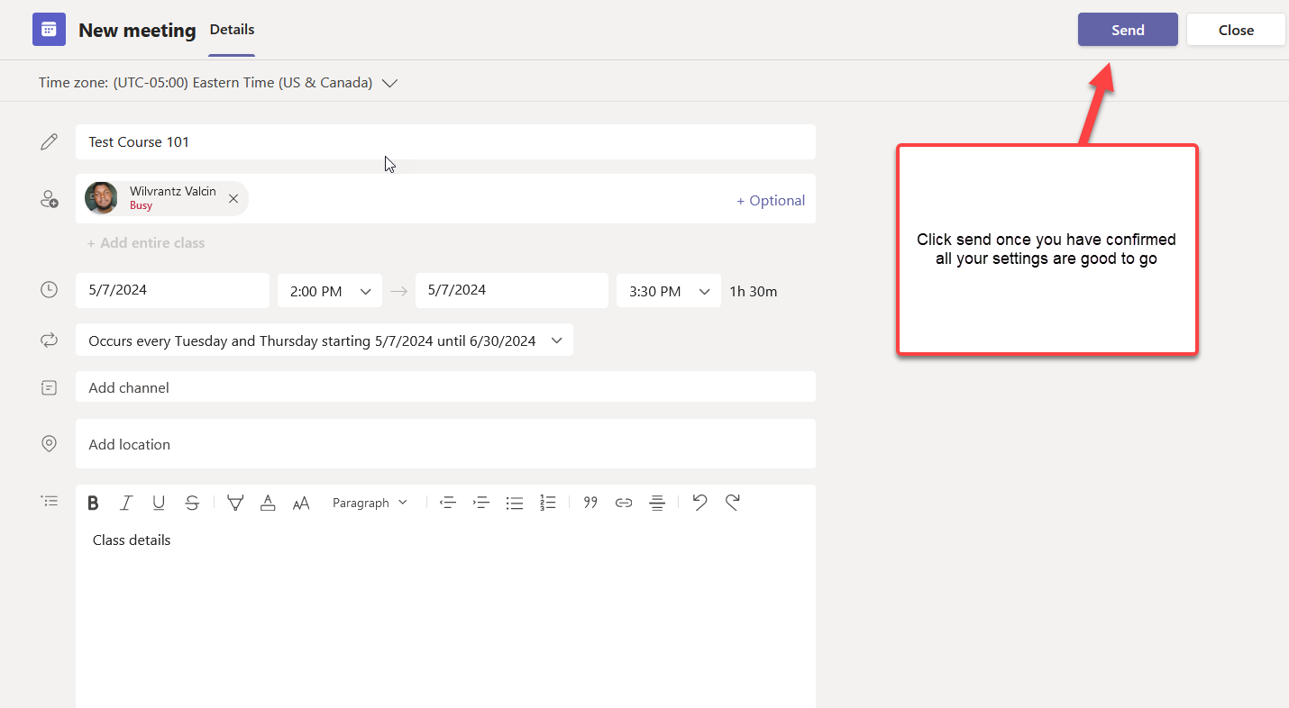Screen dimensions: 1289x708
Task: Insert a hyperlink using link icon
Action: pos(624,503)
